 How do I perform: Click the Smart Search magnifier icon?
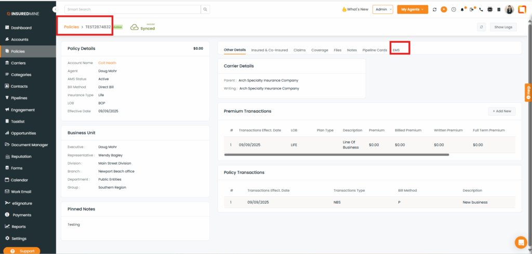(206, 9)
